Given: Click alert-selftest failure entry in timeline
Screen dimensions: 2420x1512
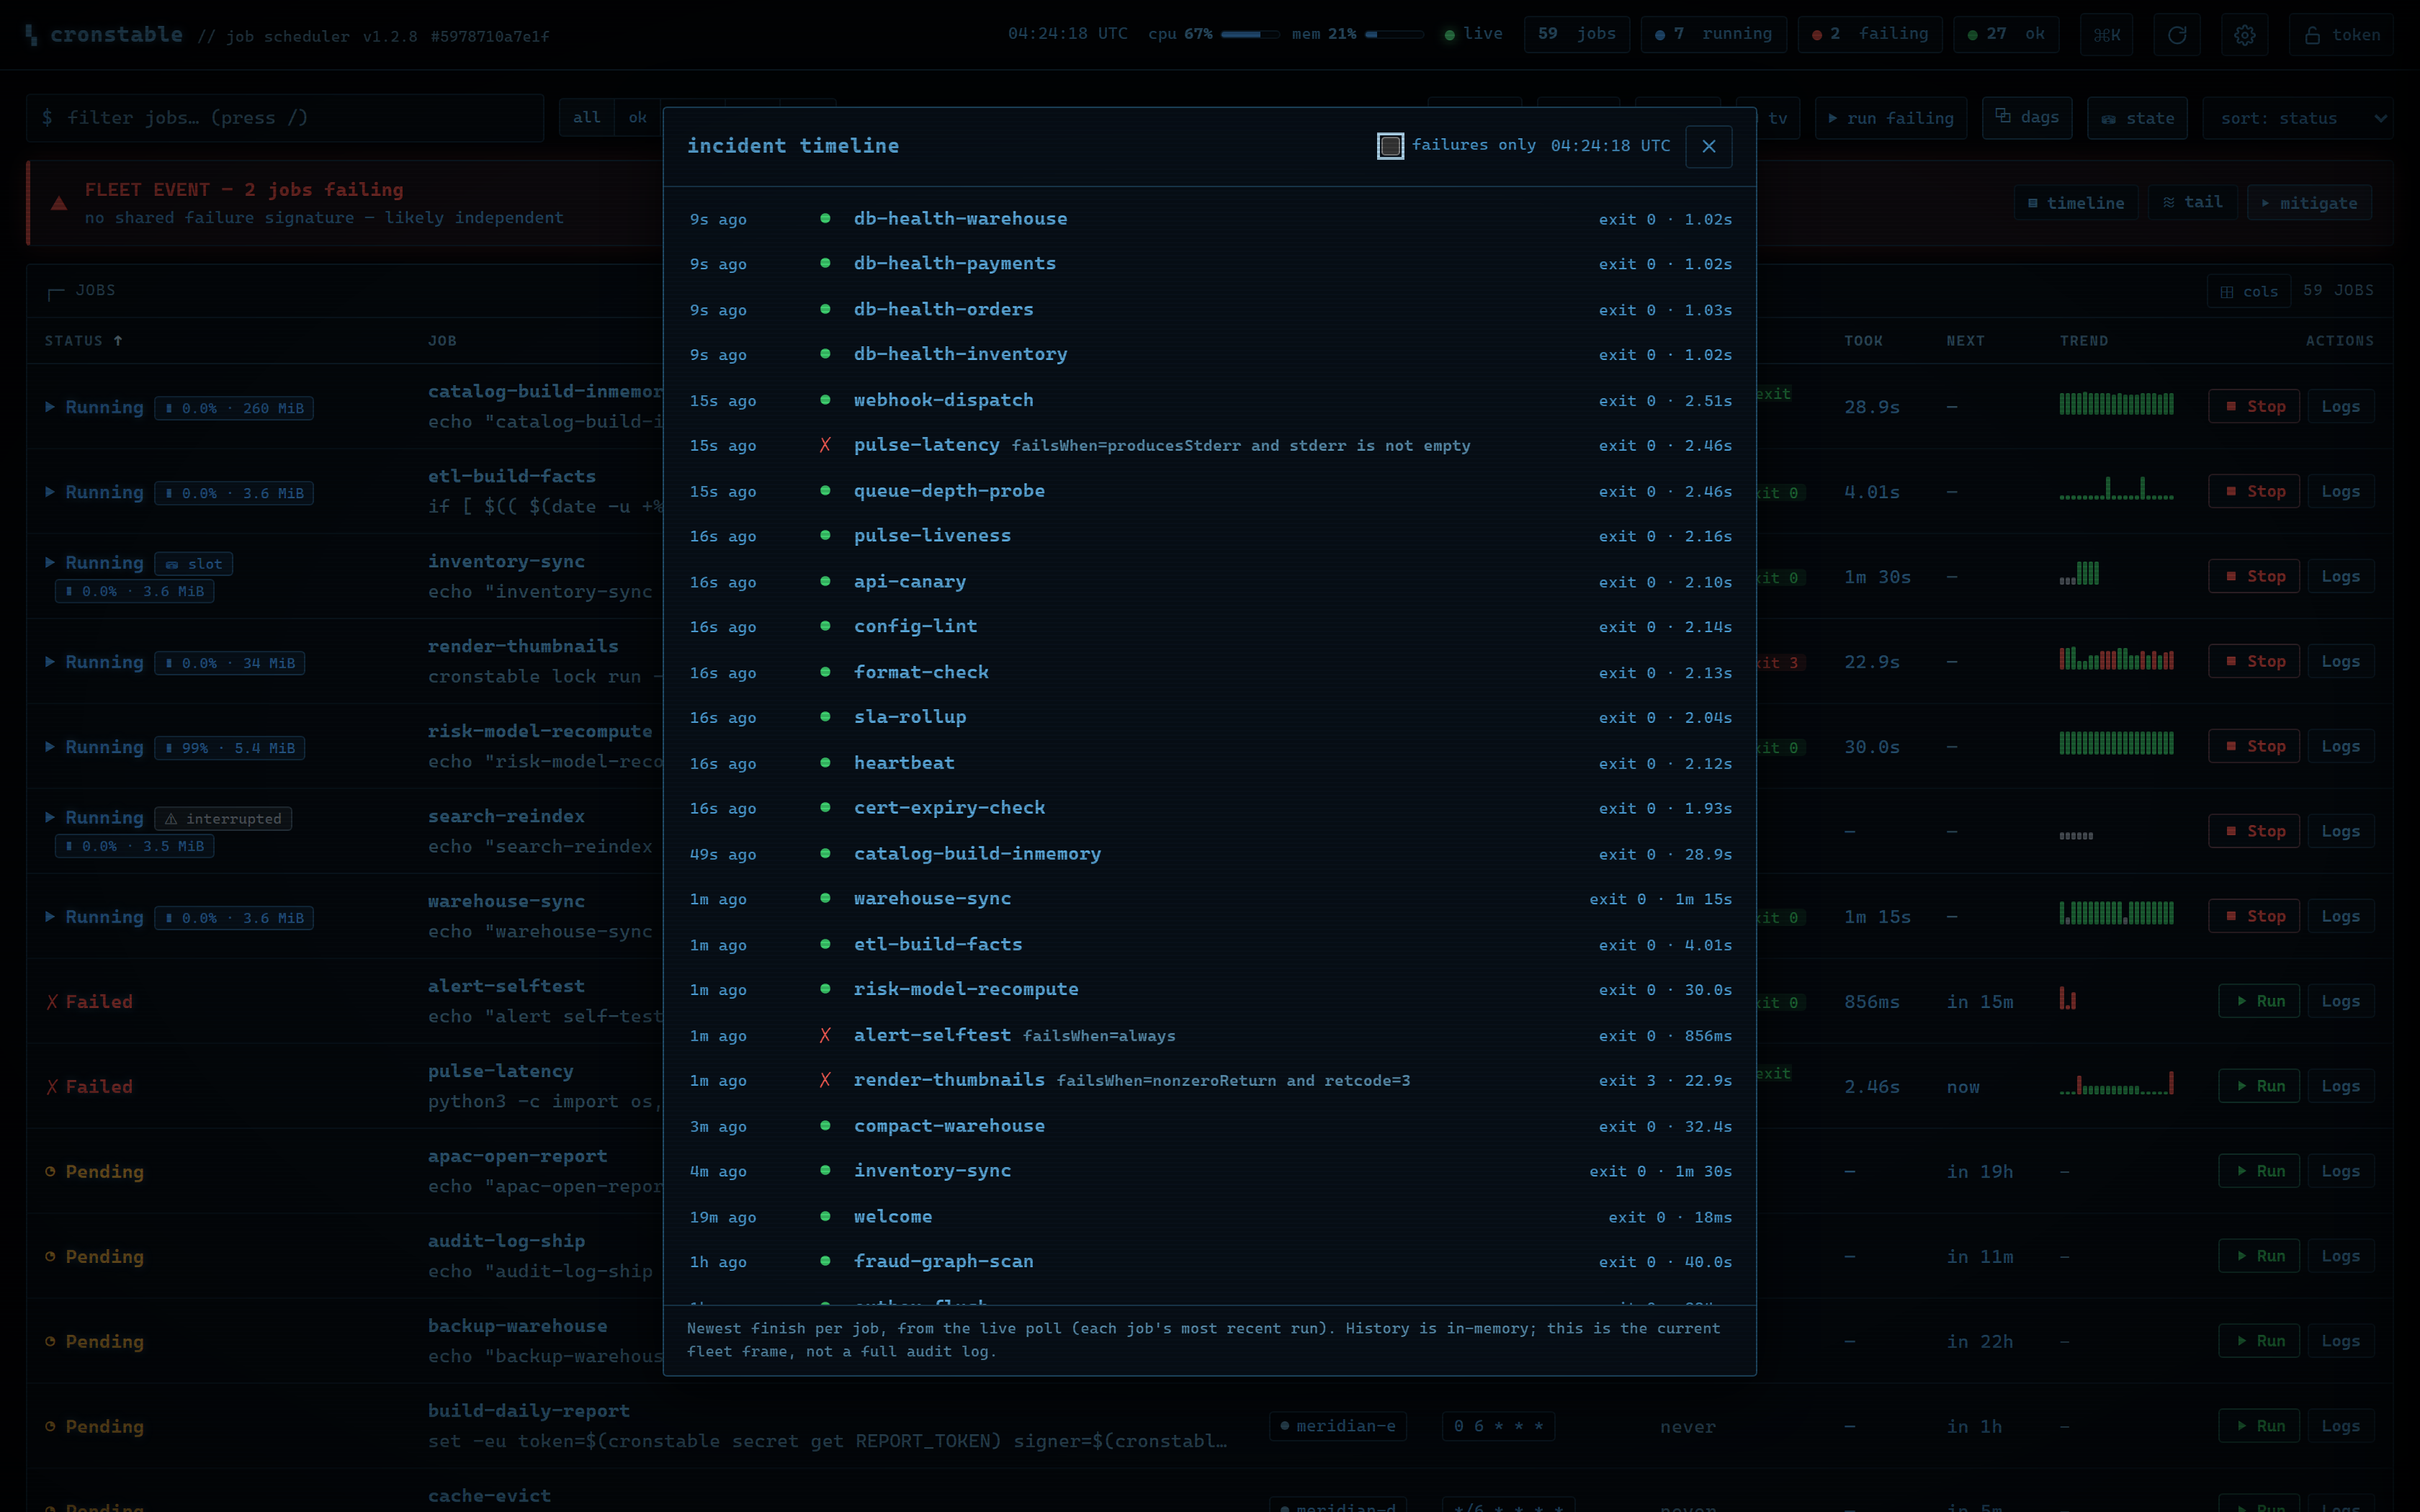Looking at the screenshot, I should tap(1210, 1035).
